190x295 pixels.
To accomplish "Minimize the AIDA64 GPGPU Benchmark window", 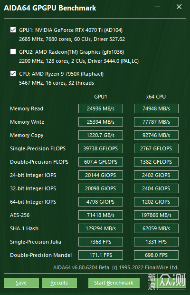I will 157,7.
